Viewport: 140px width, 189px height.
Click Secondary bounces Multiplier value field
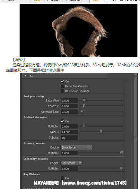coord(69,168)
